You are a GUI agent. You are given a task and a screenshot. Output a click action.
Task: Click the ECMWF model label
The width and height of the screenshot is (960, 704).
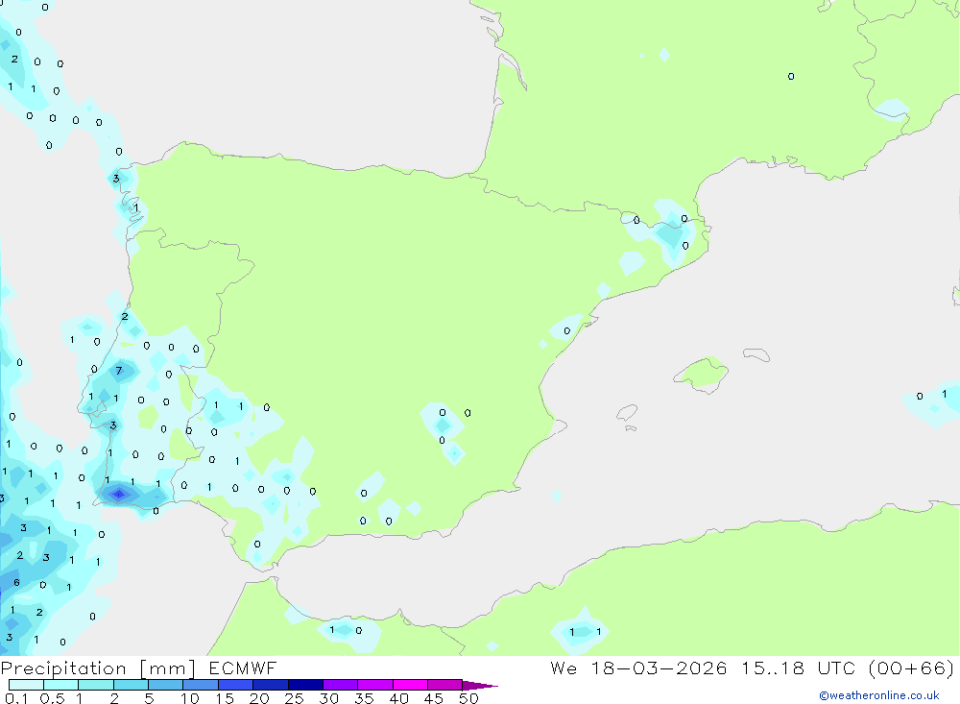(x=240, y=668)
